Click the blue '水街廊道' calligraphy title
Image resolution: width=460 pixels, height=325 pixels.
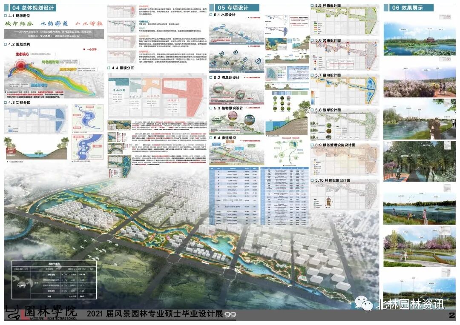(55, 24)
